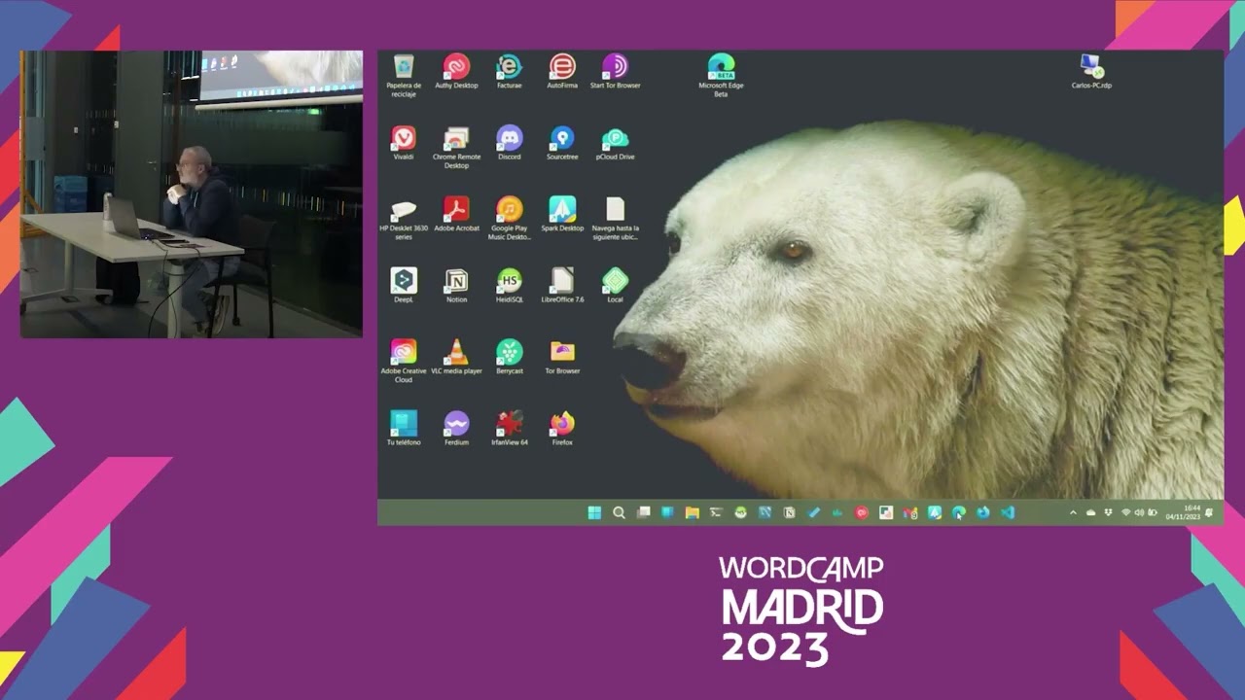Select HP DeskJet 3630 series icon

[x=403, y=219]
